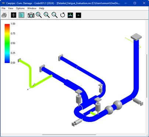The height and width of the screenshot is (137, 149).
Task: Open the Options menu
Action: 20,8
